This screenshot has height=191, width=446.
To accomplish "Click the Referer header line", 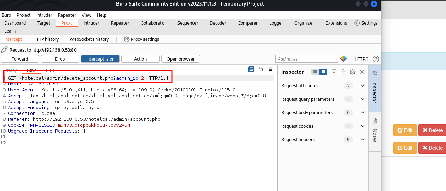I will coord(84,119).
